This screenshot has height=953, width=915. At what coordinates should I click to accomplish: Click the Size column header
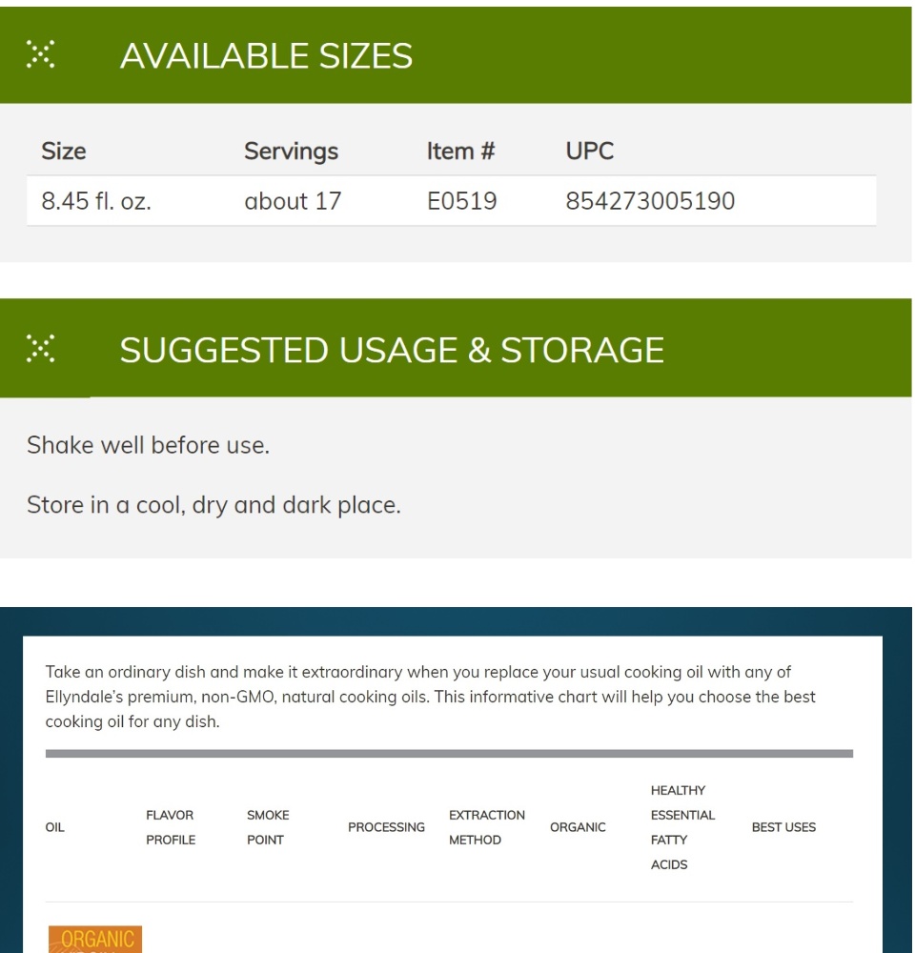(x=63, y=151)
